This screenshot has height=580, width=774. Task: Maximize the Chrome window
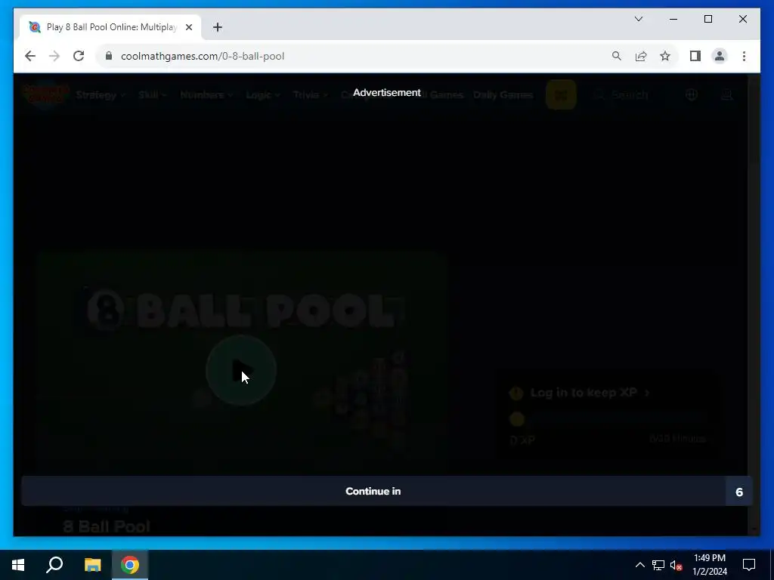[x=707, y=19]
